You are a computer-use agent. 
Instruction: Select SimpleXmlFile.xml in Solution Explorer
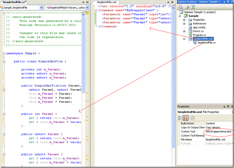[203, 39]
